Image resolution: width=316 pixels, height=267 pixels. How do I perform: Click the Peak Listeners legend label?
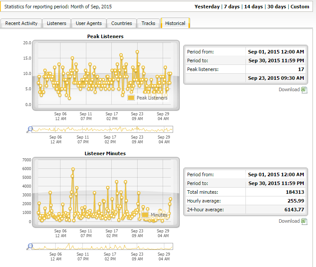[x=152, y=98]
